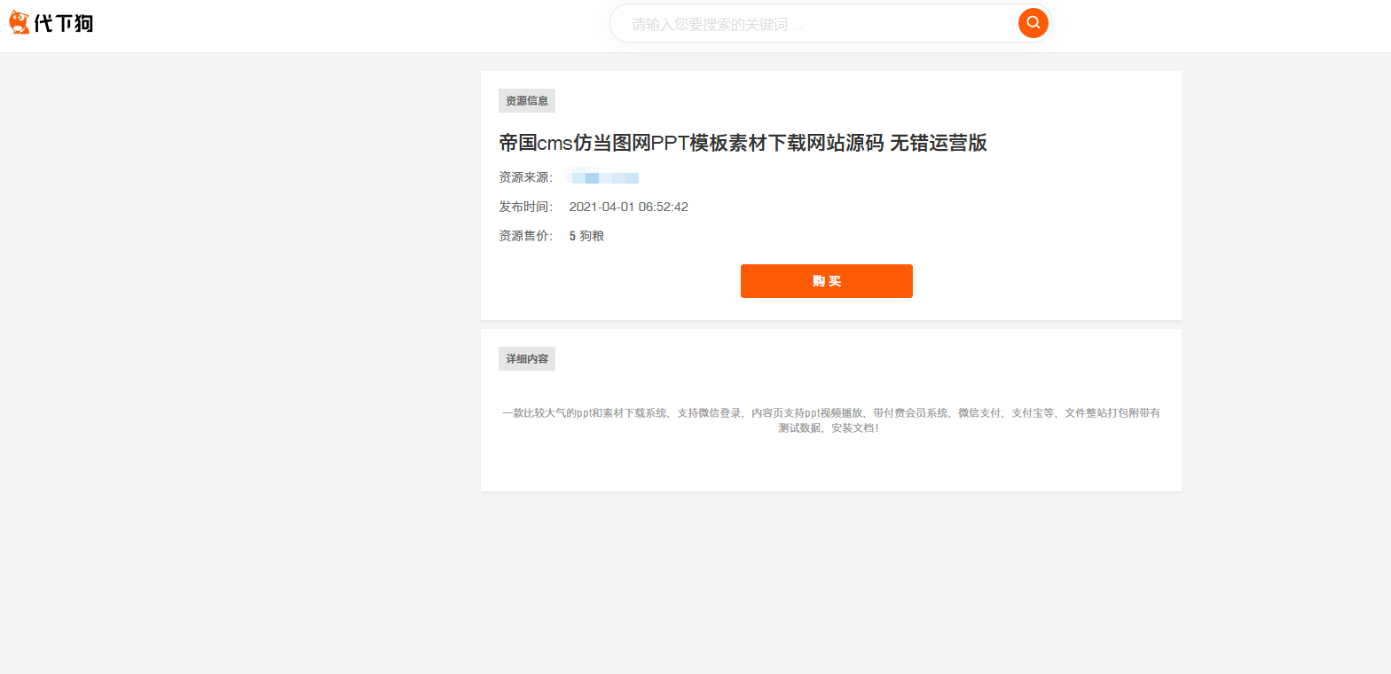Click the 资源信息 section tag
This screenshot has width=1391, height=674.
point(527,101)
